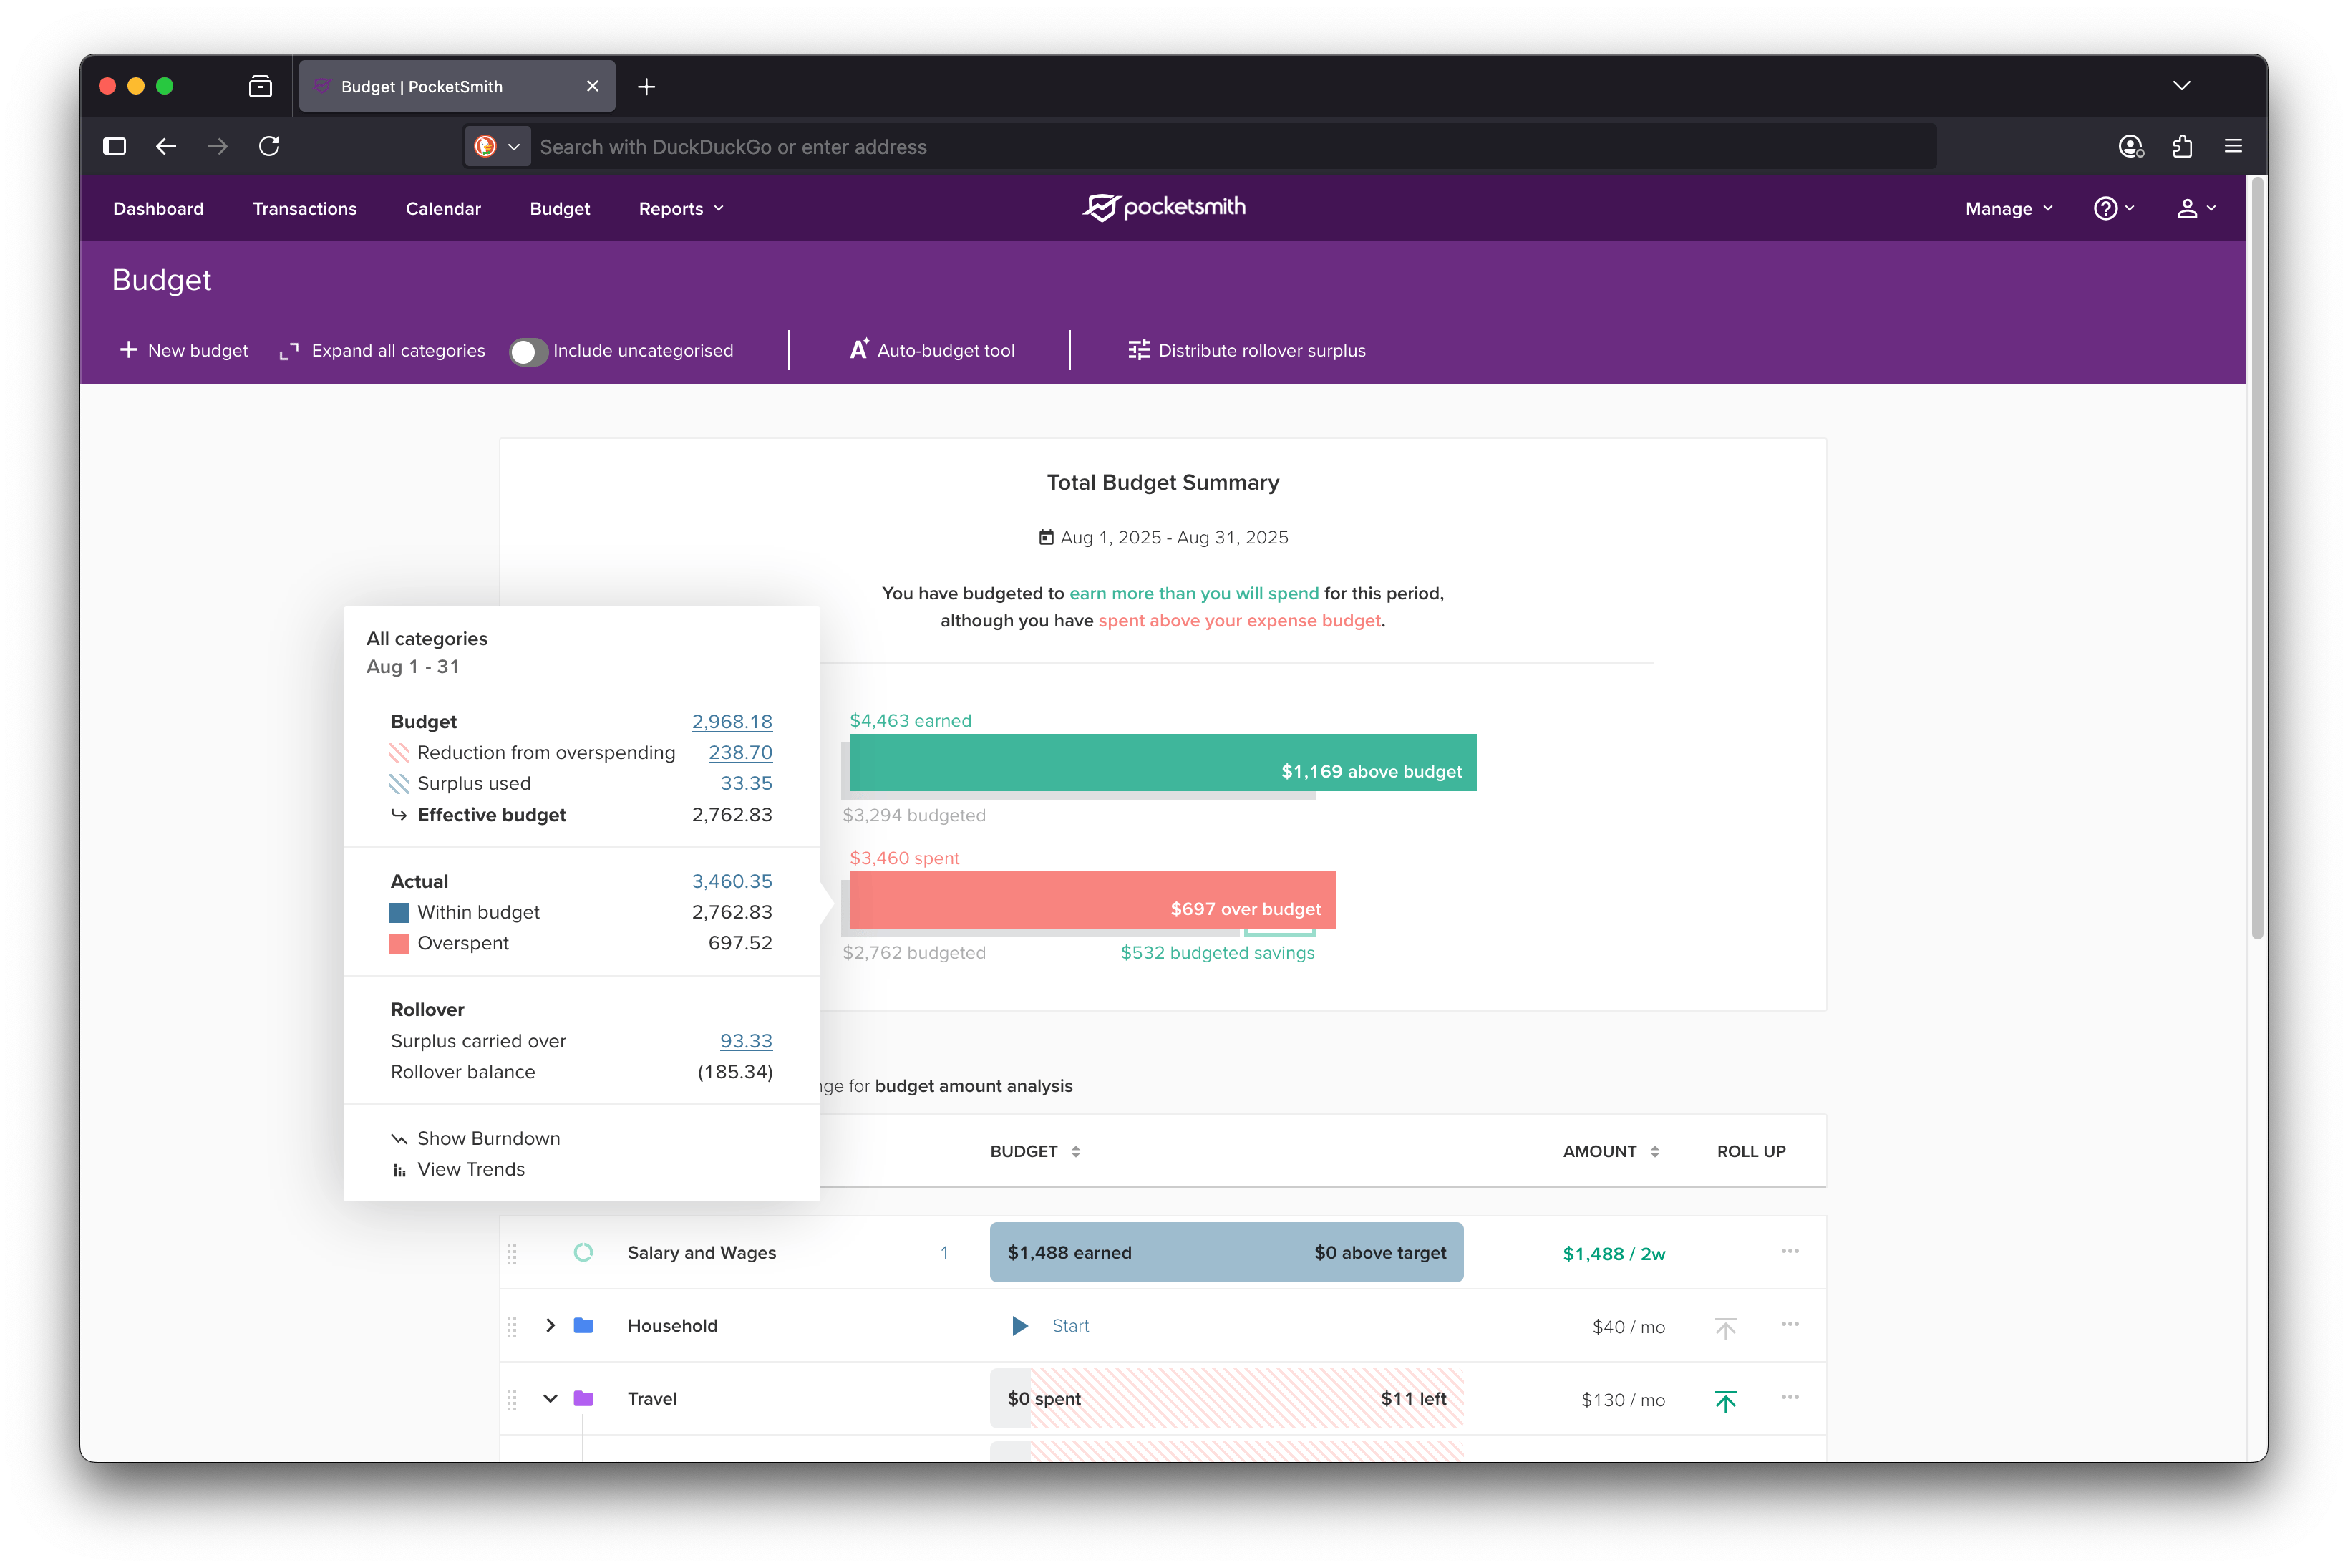Image resolution: width=2348 pixels, height=1568 pixels.
Task: Click the Salary and Wages circular status icon
Action: pyautogui.click(x=583, y=1252)
